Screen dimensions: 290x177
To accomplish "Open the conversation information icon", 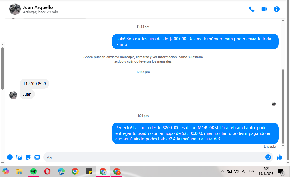I will (276, 9).
